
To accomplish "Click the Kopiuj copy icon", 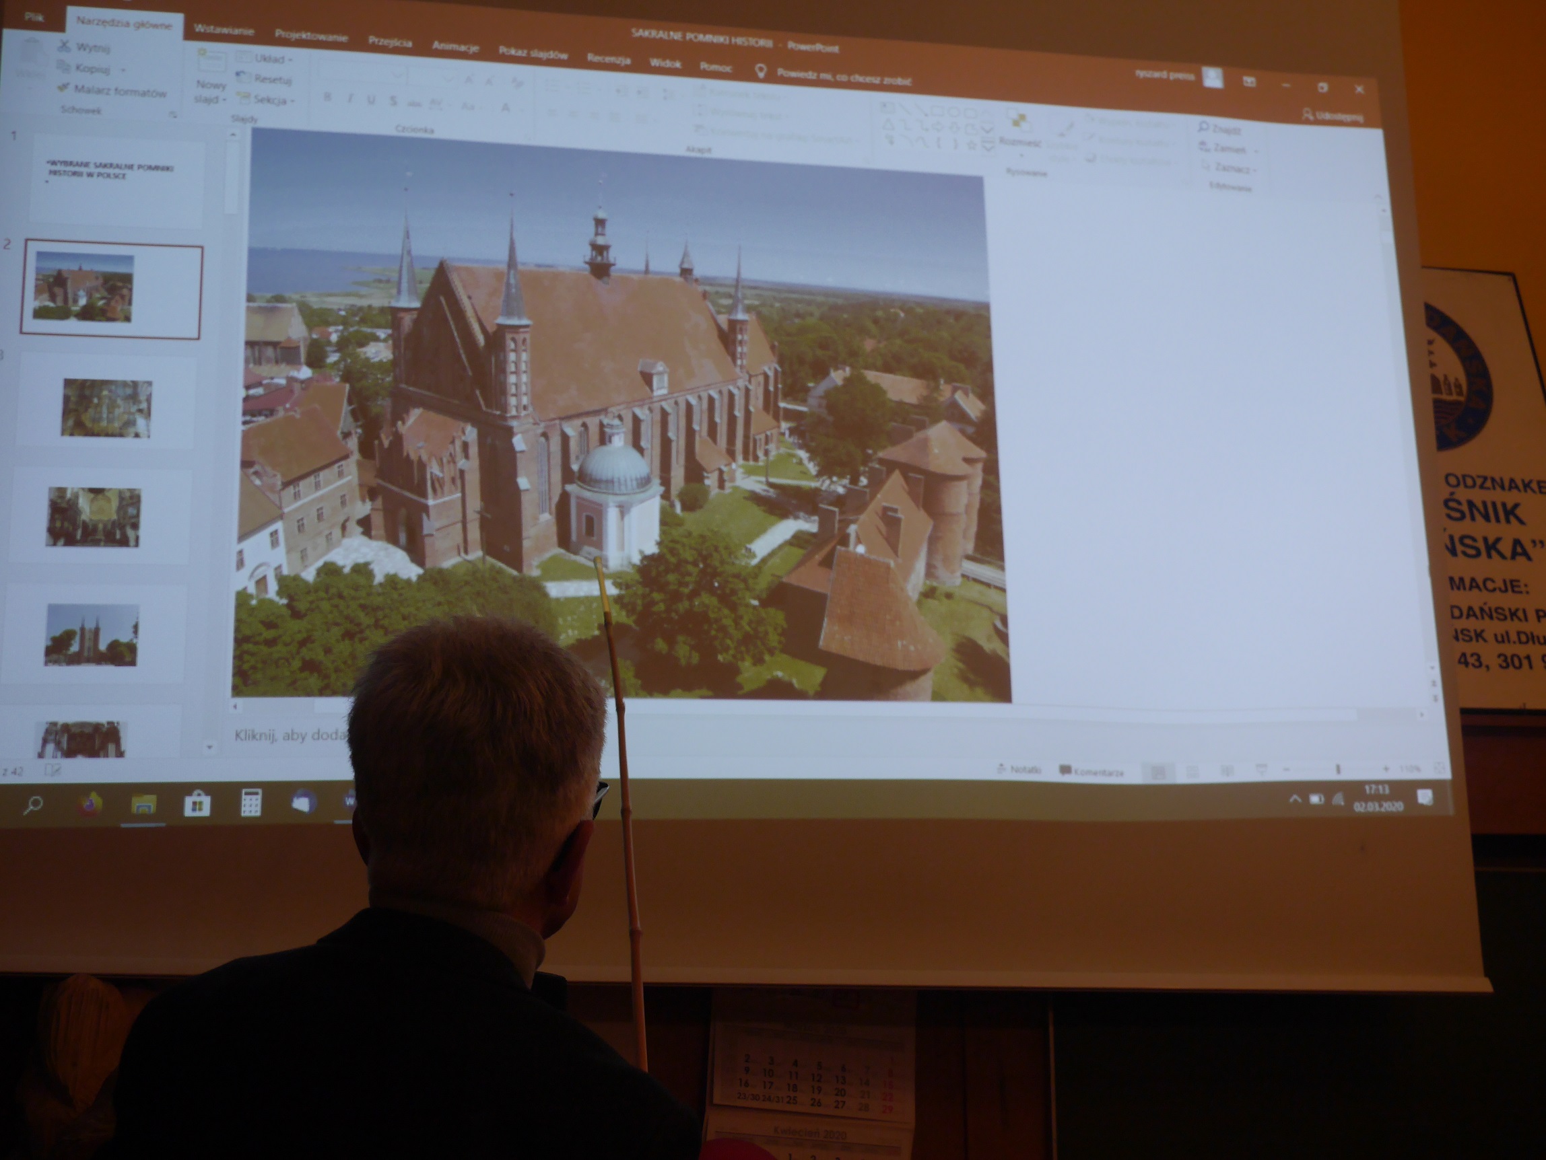I will 64,67.
